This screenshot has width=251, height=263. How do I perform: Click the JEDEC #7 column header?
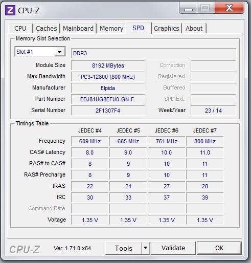pos(205,130)
